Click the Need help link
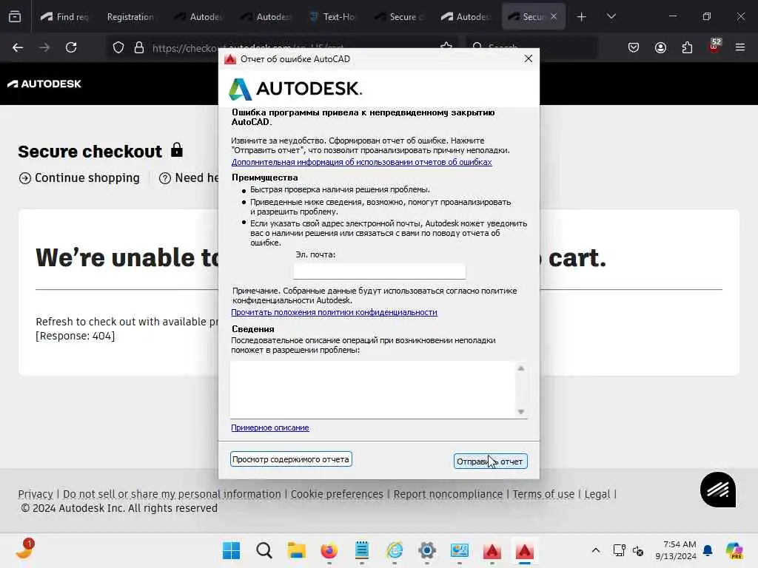The width and height of the screenshot is (758, 568). point(189,178)
